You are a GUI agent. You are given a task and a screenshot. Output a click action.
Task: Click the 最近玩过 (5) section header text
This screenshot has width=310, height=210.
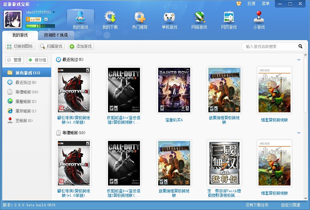73,59
